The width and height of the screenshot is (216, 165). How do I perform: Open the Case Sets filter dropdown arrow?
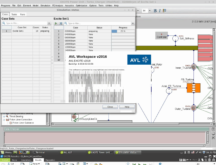click(x=49, y=23)
